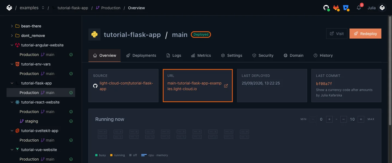Select Production main under tutorial-react-website
Screen dimensions: 392x163
coord(41,112)
